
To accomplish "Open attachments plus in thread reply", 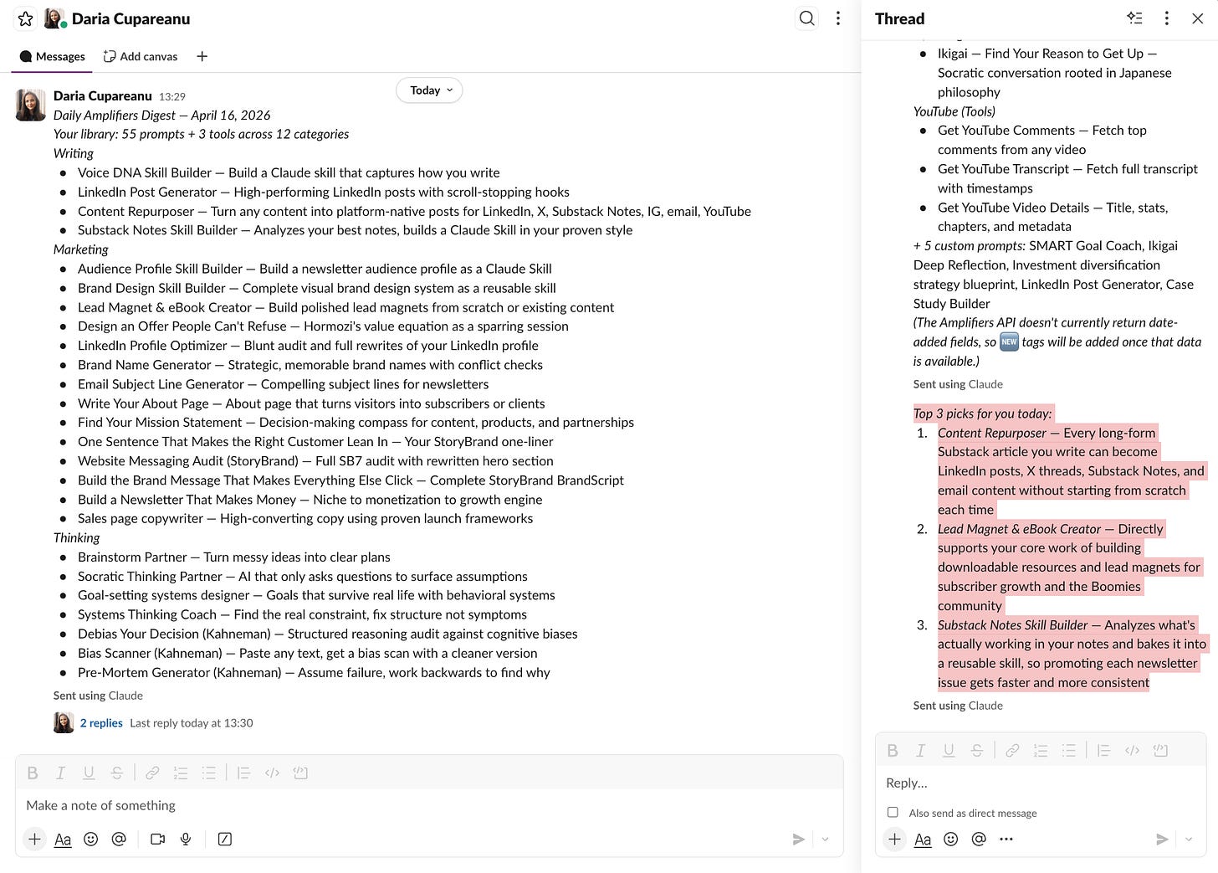I will (894, 839).
